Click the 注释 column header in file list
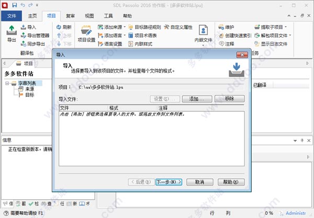The height and width of the screenshot is (218, 314). point(200,108)
